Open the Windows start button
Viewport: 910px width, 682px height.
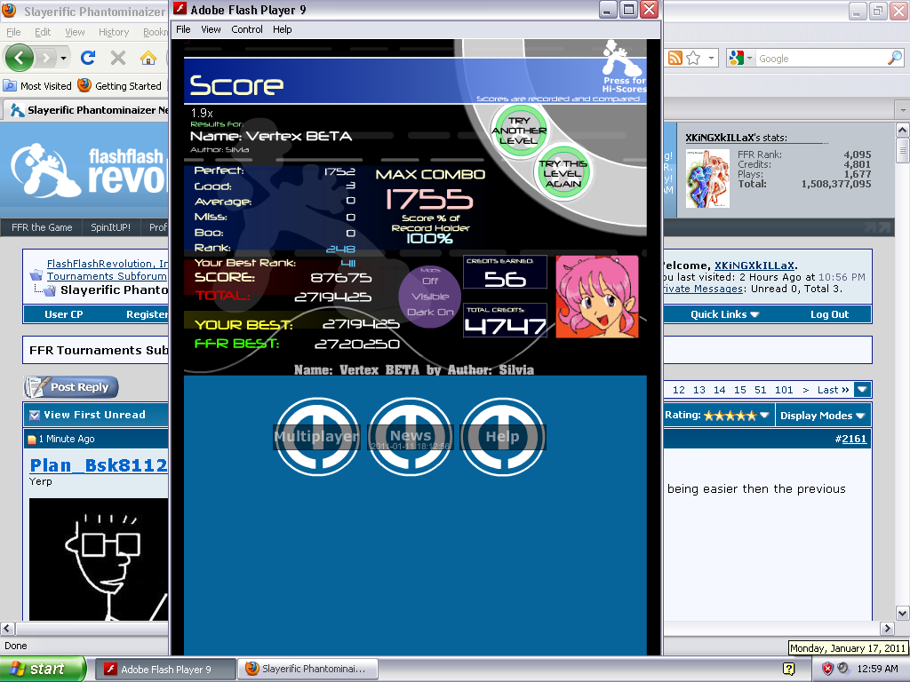tap(43, 669)
